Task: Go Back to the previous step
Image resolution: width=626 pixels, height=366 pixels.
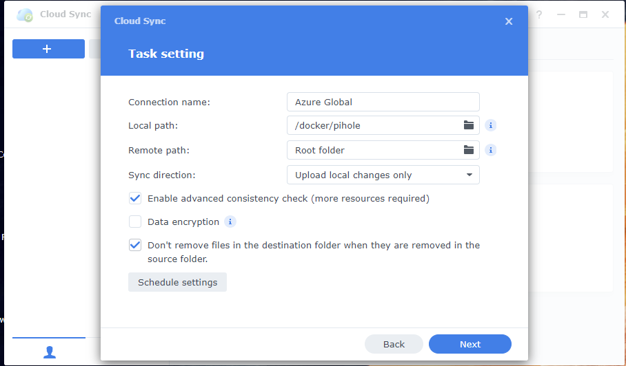Action: pos(394,344)
